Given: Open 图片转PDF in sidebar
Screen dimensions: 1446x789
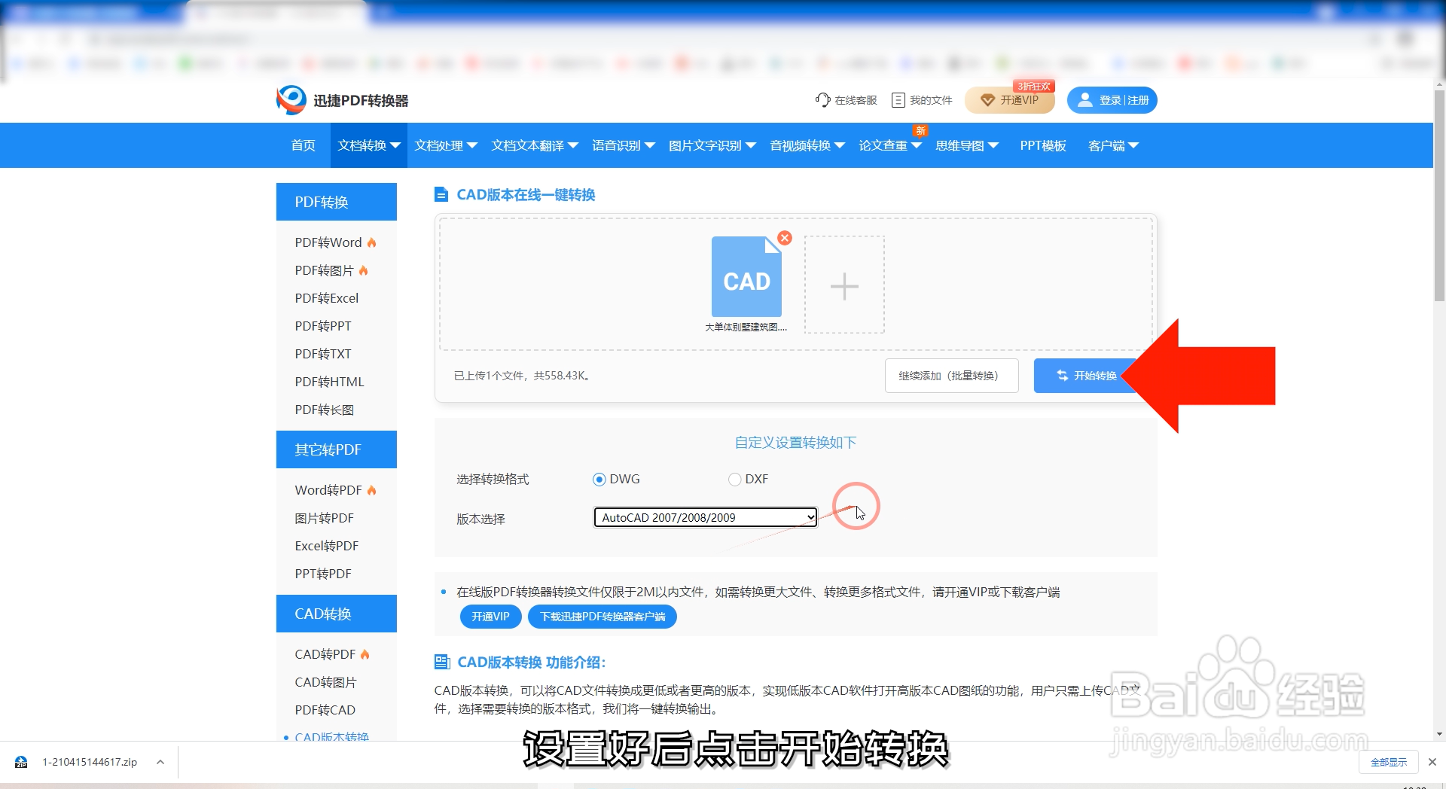Looking at the screenshot, I should [325, 518].
